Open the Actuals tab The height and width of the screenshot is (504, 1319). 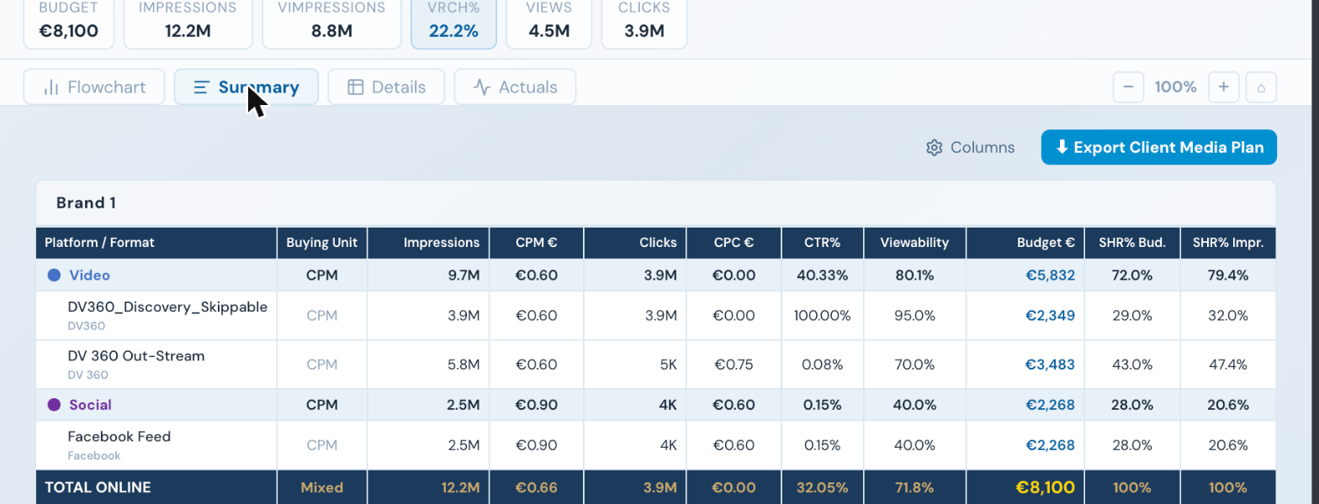[x=515, y=87]
